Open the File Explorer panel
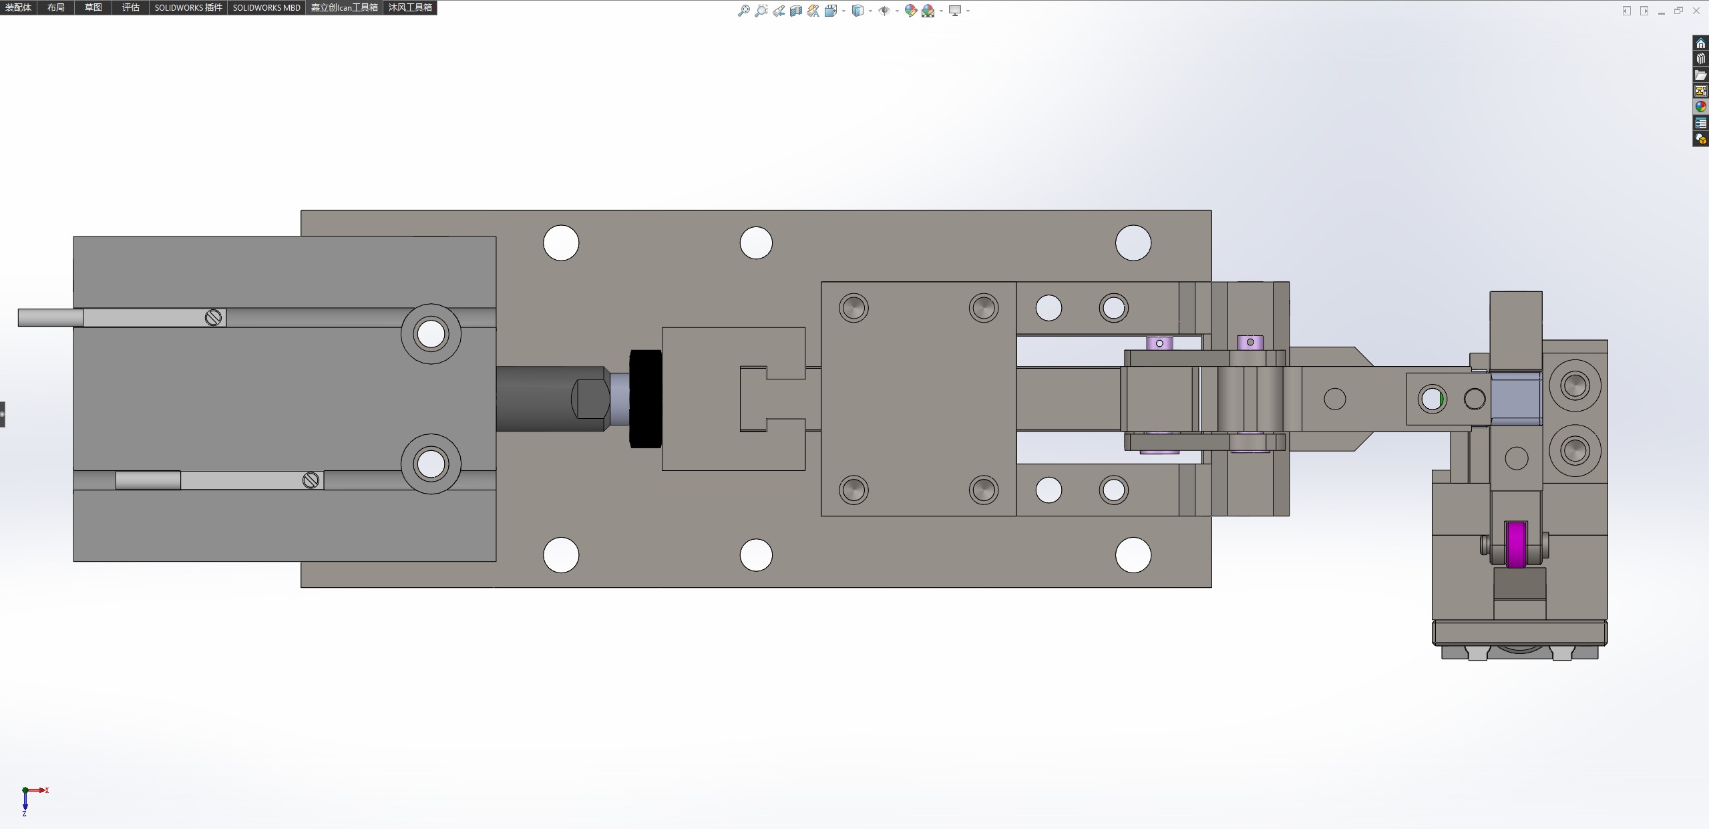This screenshot has height=829, width=1709. pos(1700,75)
